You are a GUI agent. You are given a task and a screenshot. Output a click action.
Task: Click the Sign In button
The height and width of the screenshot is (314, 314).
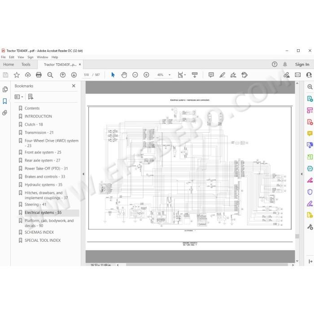point(302,65)
